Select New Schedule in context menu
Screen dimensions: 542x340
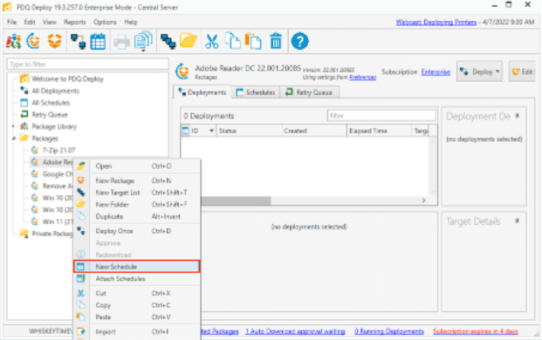pos(136,267)
